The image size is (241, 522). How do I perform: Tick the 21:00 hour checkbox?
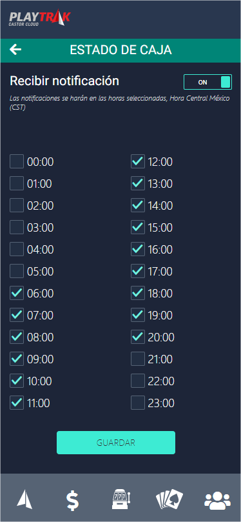[138, 359]
